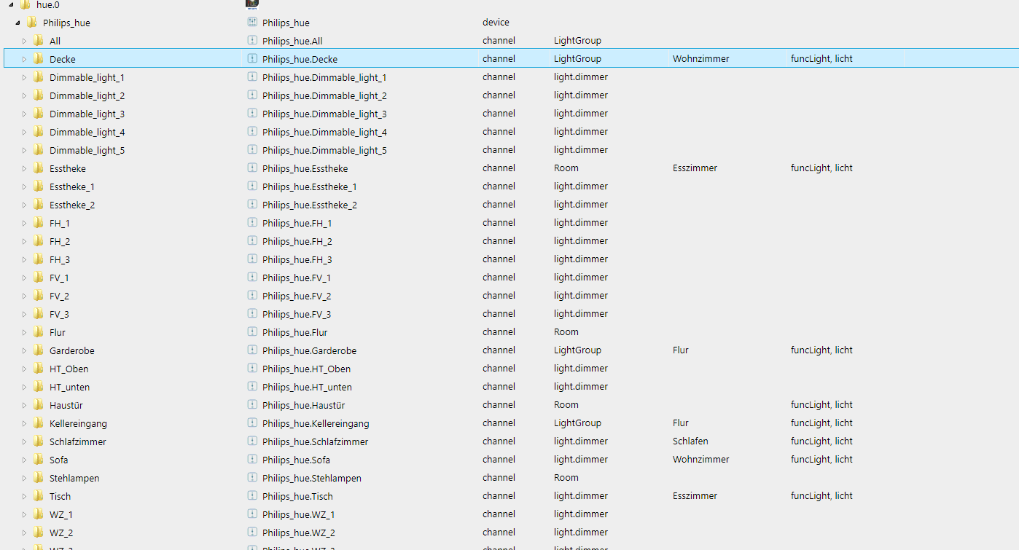This screenshot has height=550, width=1019.
Task: Click the WZ_1 folder icon
Action: pos(39,514)
